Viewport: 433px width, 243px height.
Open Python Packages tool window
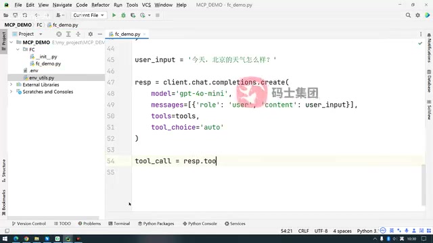click(156, 223)
